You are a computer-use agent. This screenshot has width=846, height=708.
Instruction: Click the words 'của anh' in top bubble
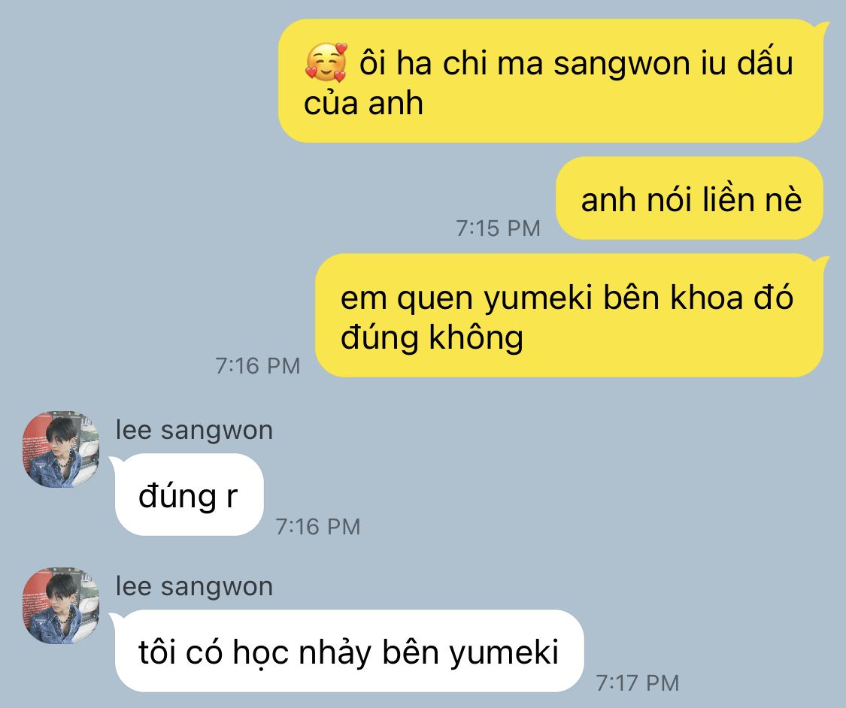pyautogui.click(x=363, y=103)
